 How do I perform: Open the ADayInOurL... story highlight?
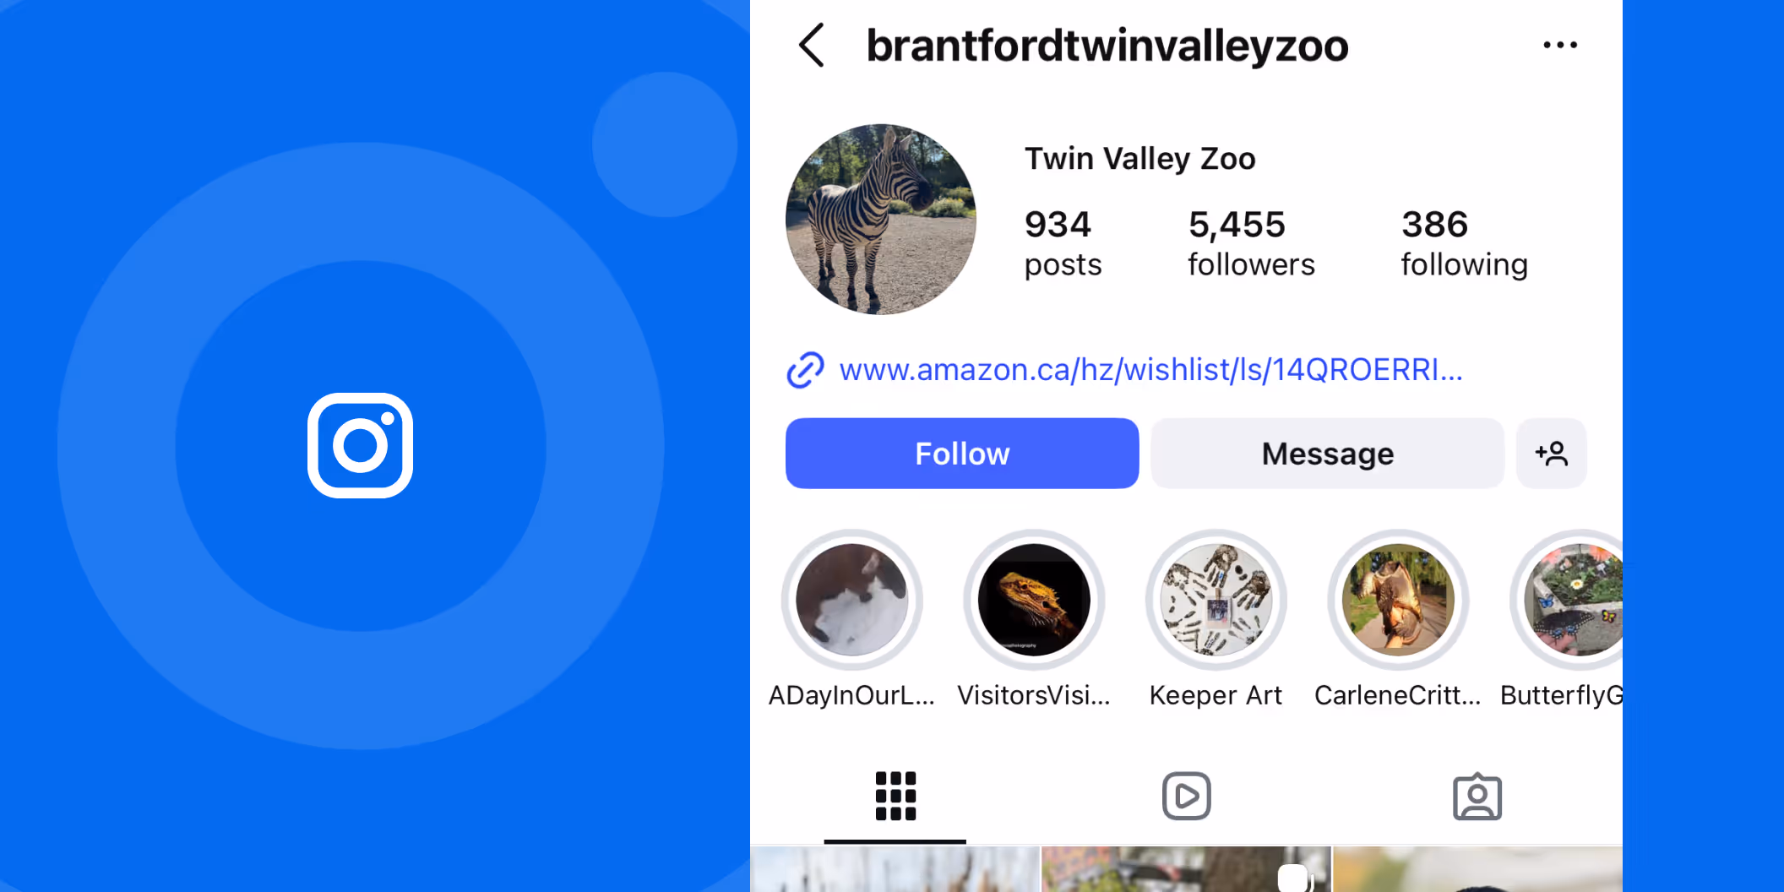point(851,600)
